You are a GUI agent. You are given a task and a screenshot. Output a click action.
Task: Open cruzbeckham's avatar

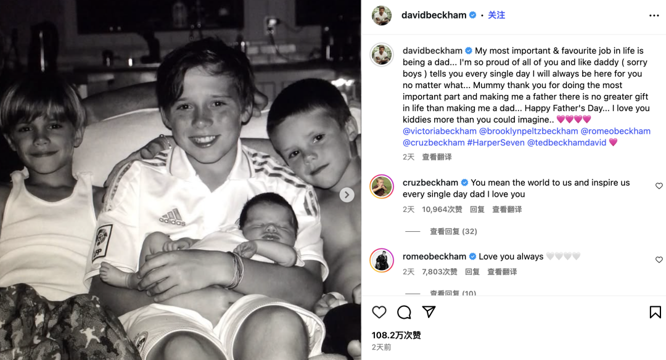(x=382, y=186)
